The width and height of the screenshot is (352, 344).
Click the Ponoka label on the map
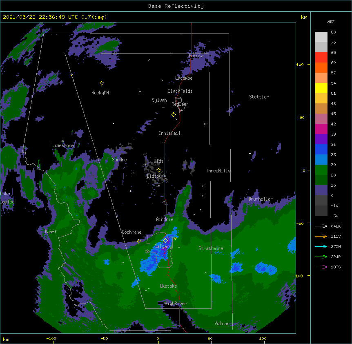(x=196, y=56)
